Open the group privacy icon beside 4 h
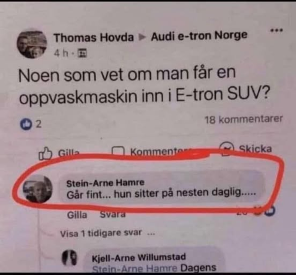The image size is (296, 275). tap(82, 53)
